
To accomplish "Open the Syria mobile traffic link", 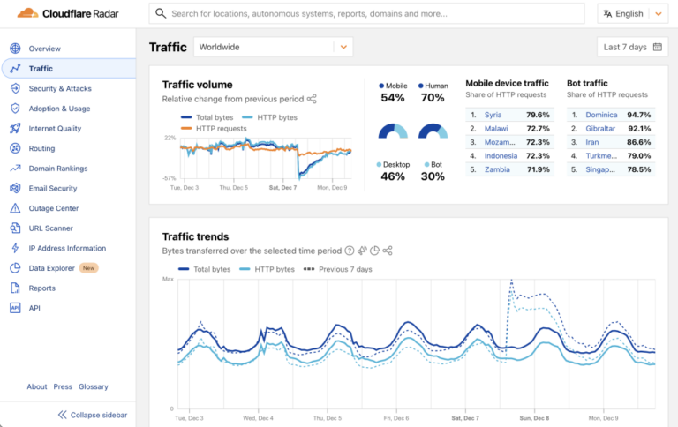I will 493,115.
